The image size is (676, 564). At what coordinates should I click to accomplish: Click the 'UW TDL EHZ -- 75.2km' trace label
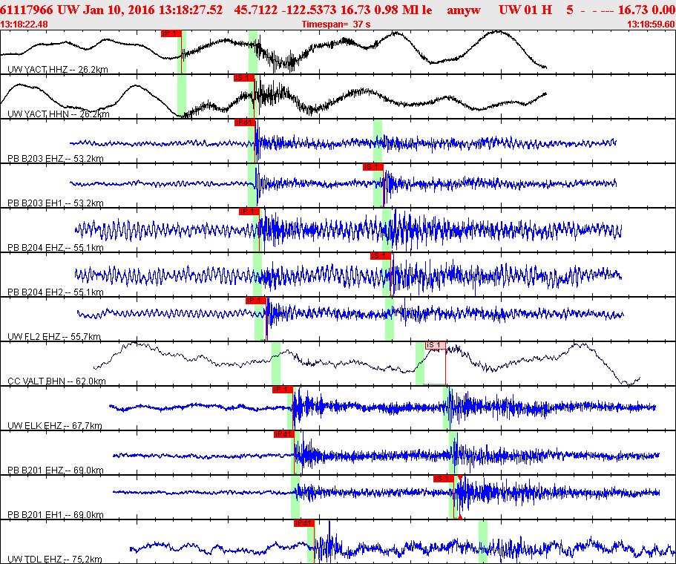[x=55, y=560]
